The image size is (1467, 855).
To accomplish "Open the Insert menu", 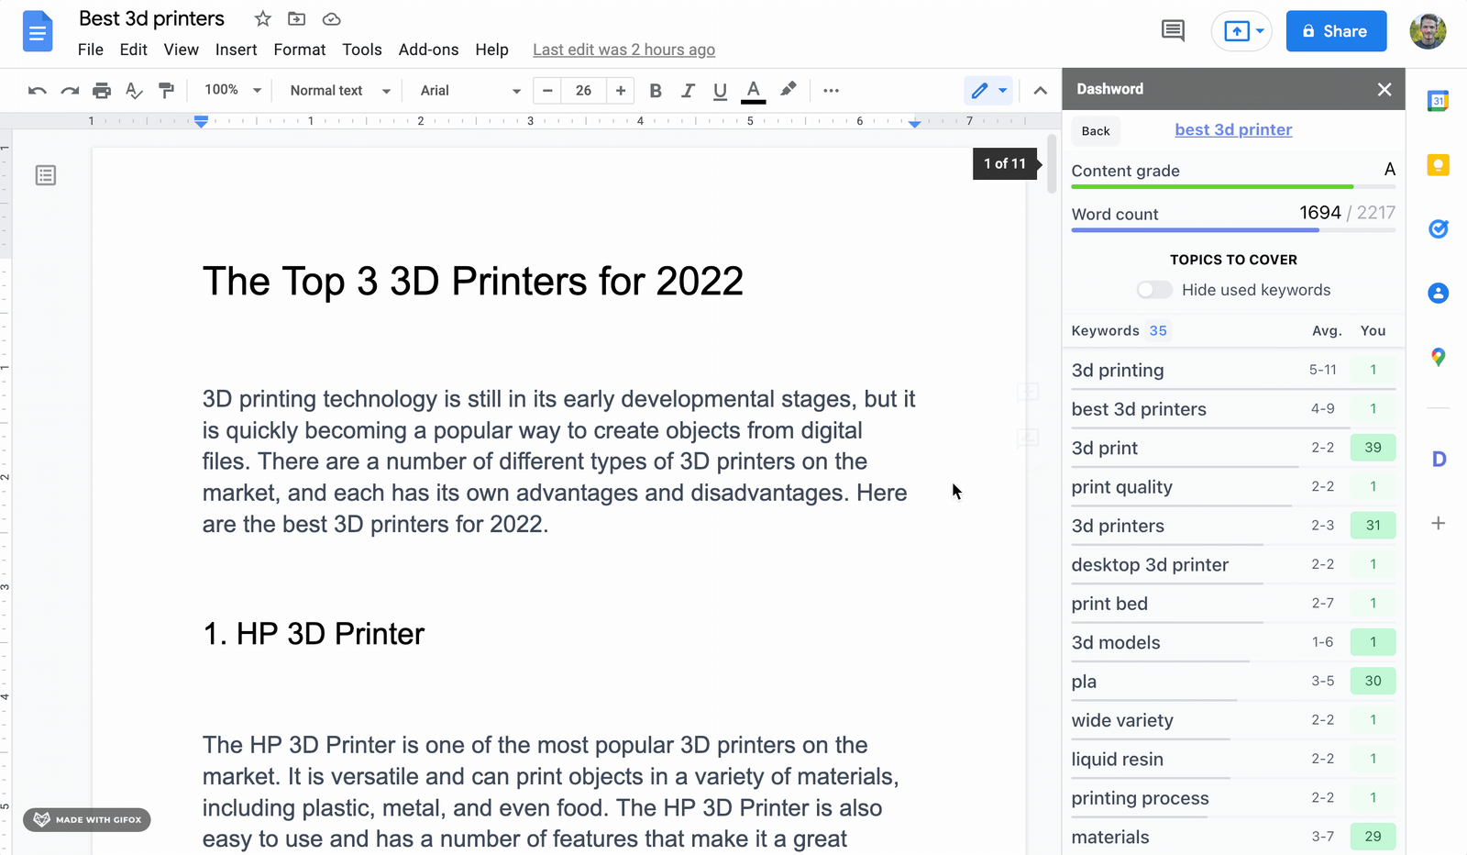I will [237, 50].
